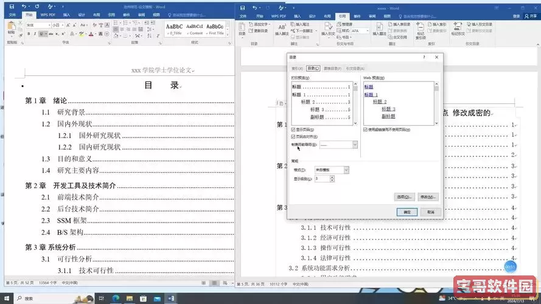Toggle Bold formatting in left ribbon
541x304 pixels.
[28, 34]
